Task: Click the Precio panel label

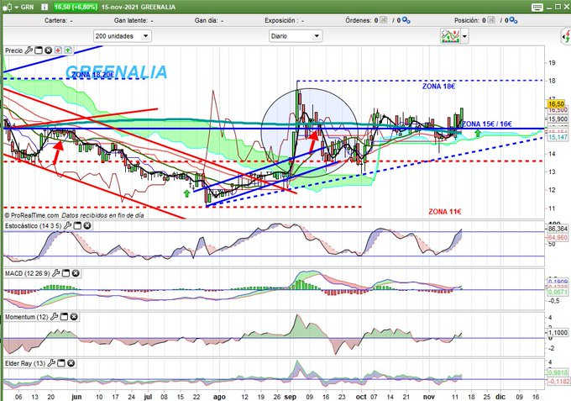Action: [13, 50]
